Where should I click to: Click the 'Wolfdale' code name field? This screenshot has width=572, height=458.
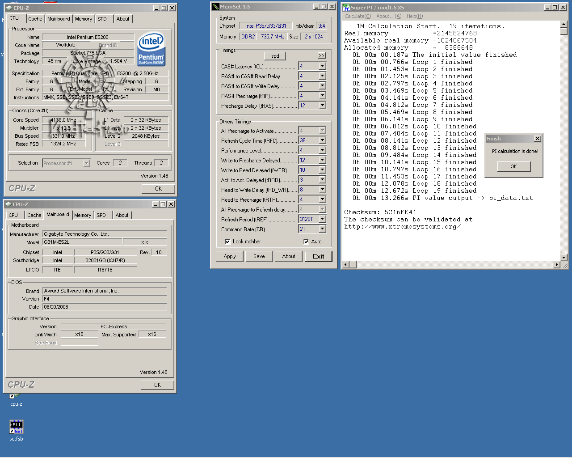pos(66,45)
